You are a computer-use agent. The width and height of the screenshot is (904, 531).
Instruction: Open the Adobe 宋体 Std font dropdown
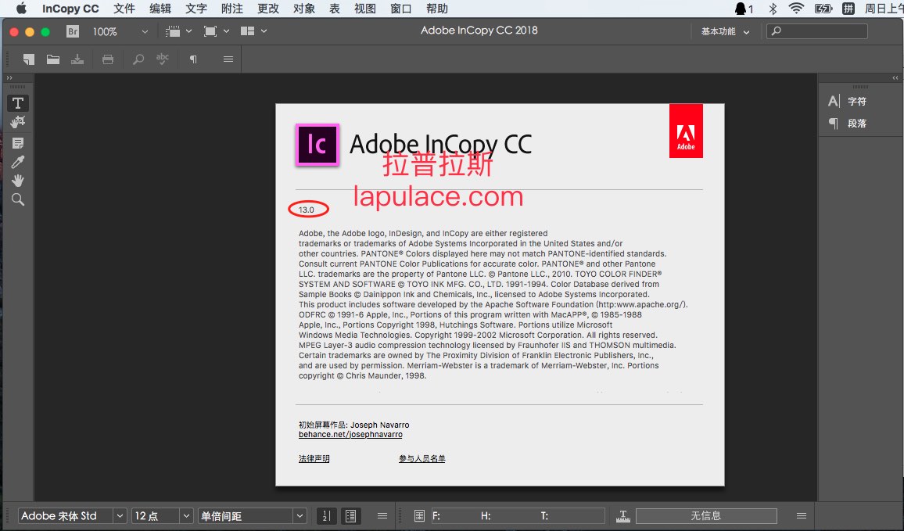[x=120, y=516]
